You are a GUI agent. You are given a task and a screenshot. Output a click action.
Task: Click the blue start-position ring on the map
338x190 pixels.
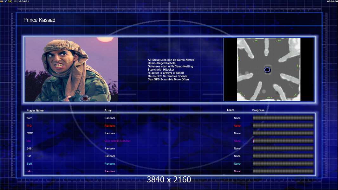(267, 70)
